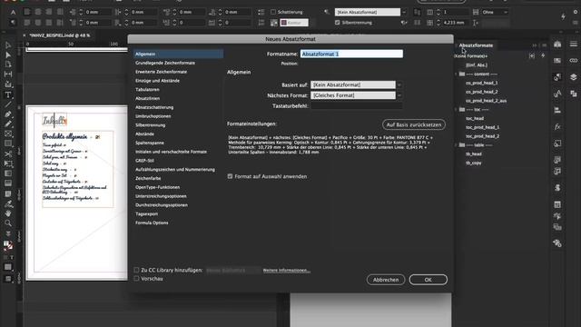Switch to character formatting controls (A icon)

click(13, 12)
